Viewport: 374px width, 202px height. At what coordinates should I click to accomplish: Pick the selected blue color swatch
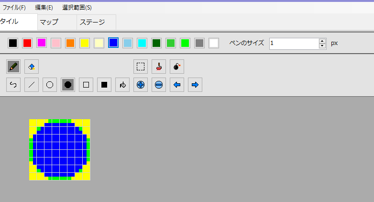[113, 43]
